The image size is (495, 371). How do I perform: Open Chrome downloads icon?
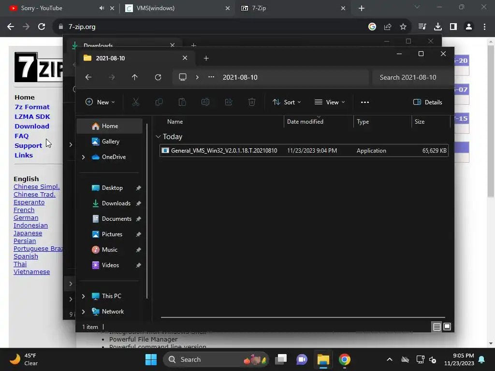[x=438, y=27]
